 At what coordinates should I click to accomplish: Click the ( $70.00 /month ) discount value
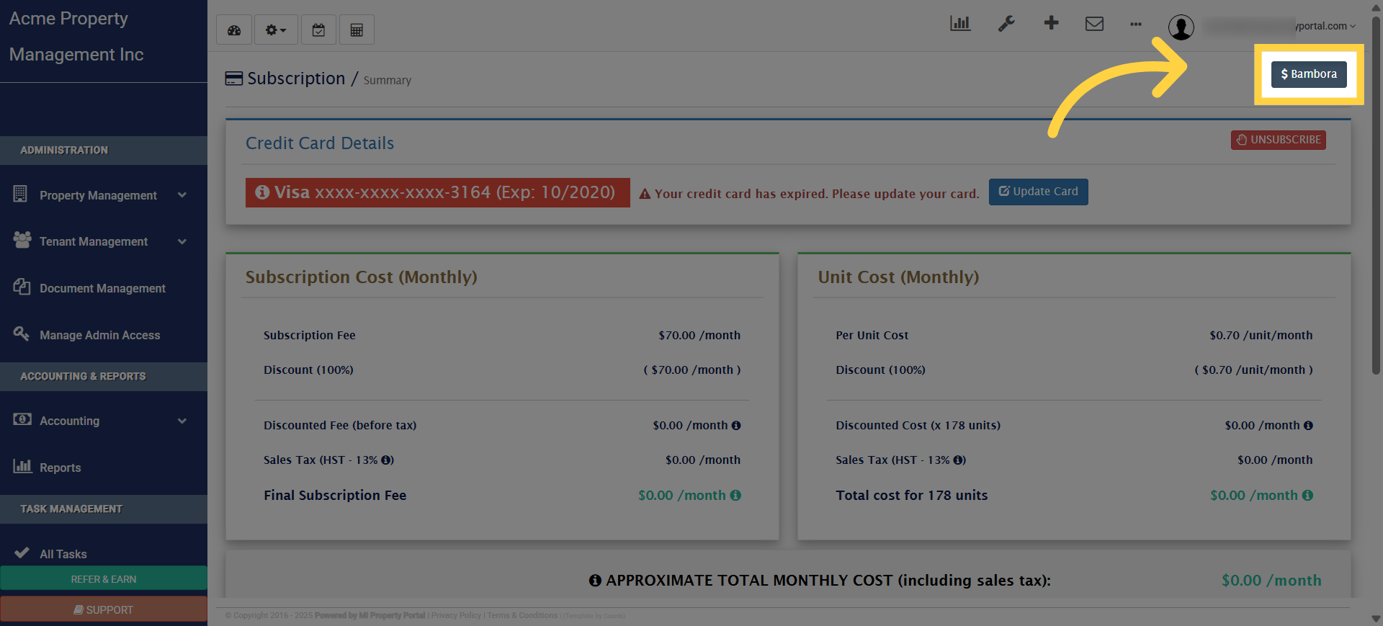point(692,370)
